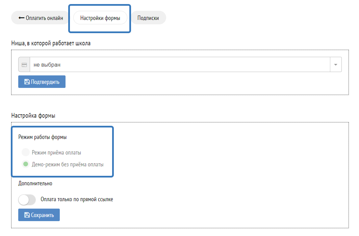This screenshot has width=359, height=236.
Task: Click the floppy disk icon on Подтвердить
Action: [27, 82]
